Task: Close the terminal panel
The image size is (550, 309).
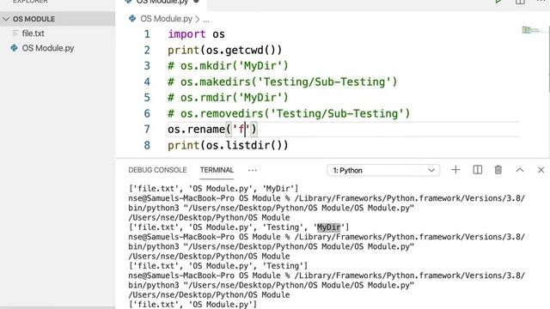Action: pos(541,170)
